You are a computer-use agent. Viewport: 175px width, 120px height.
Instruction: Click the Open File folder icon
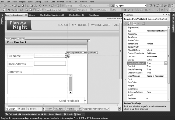click(x=15, y=6)
